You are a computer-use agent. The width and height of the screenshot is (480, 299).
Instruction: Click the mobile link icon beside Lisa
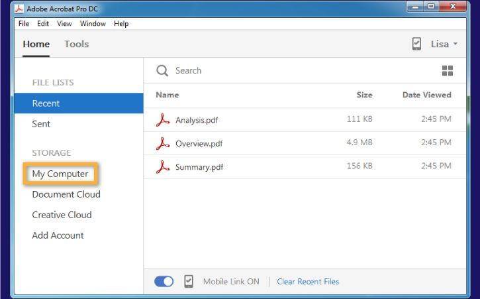tap(416, 44)
